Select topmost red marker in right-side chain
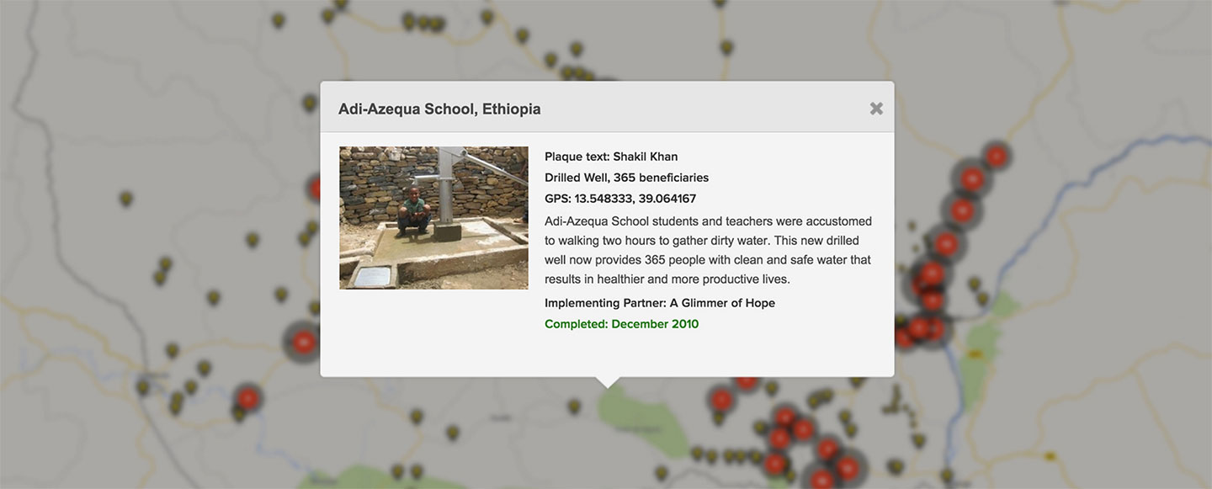The width and height of the screenshot is (1212, 489). click(997, 157)
